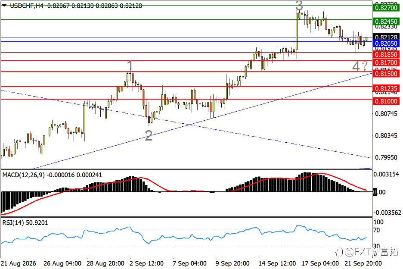403x269 pixels.
Task: Select the red 0.81500 price level label
Action: pyautogui.click(x=386, y=74)
